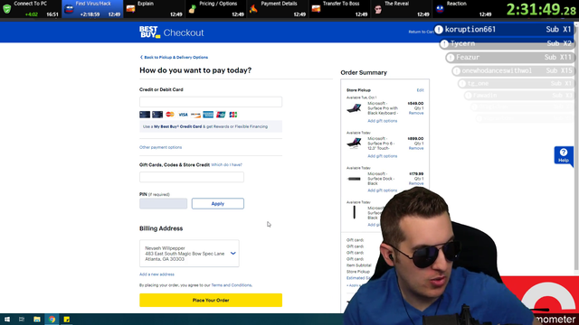The image size is (579, 325).
Task: Open the Windows Start menu
Action: [x=7, y=319]
